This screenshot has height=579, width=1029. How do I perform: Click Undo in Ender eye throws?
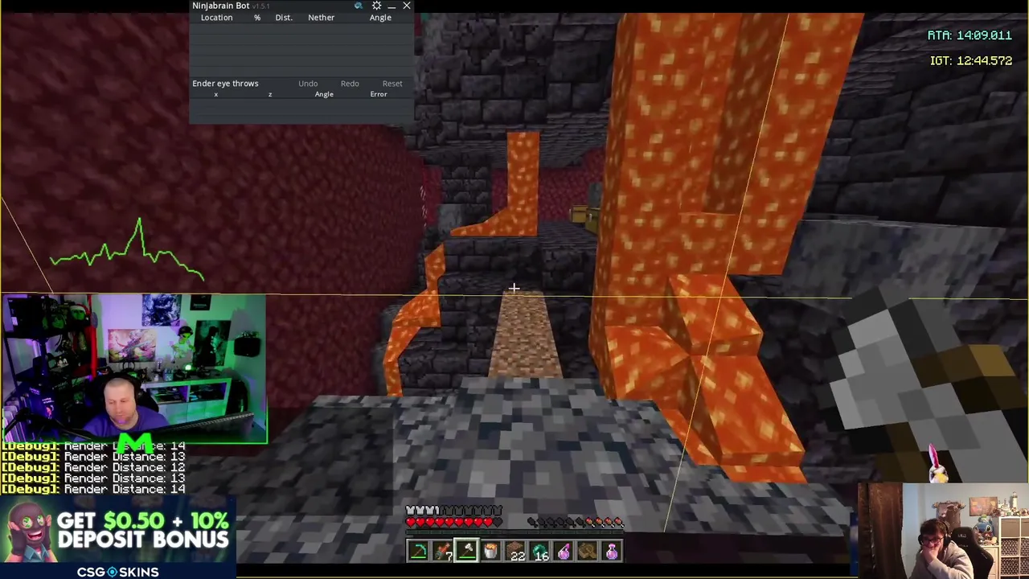pos(308,84)
